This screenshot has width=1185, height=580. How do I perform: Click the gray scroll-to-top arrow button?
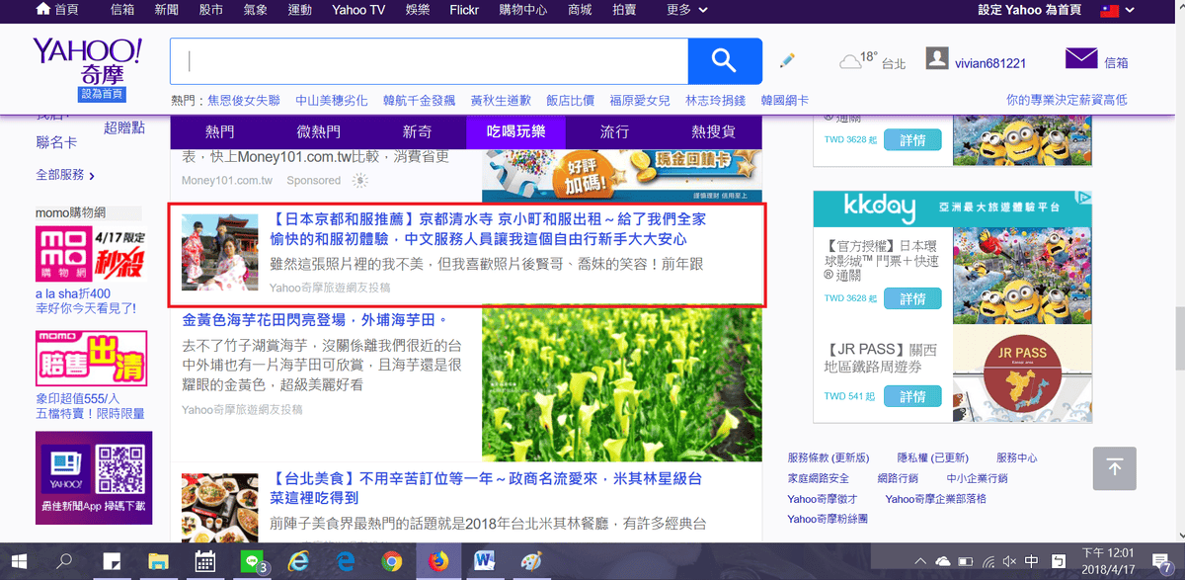pos(1114,468)
